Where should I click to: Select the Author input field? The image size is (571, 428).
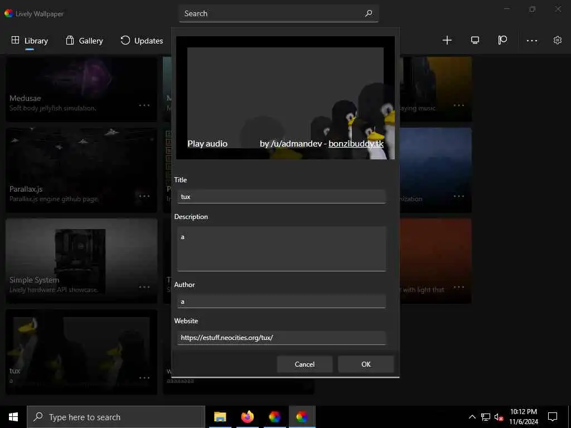(x=281, y=301)
